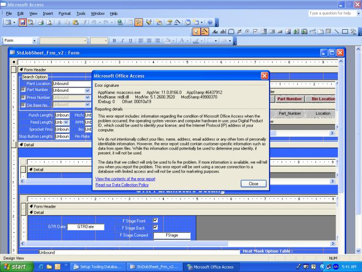Switch to Setup Tooling Database taskbar item
The image size is (362, 272).
[x=98, y=267]
